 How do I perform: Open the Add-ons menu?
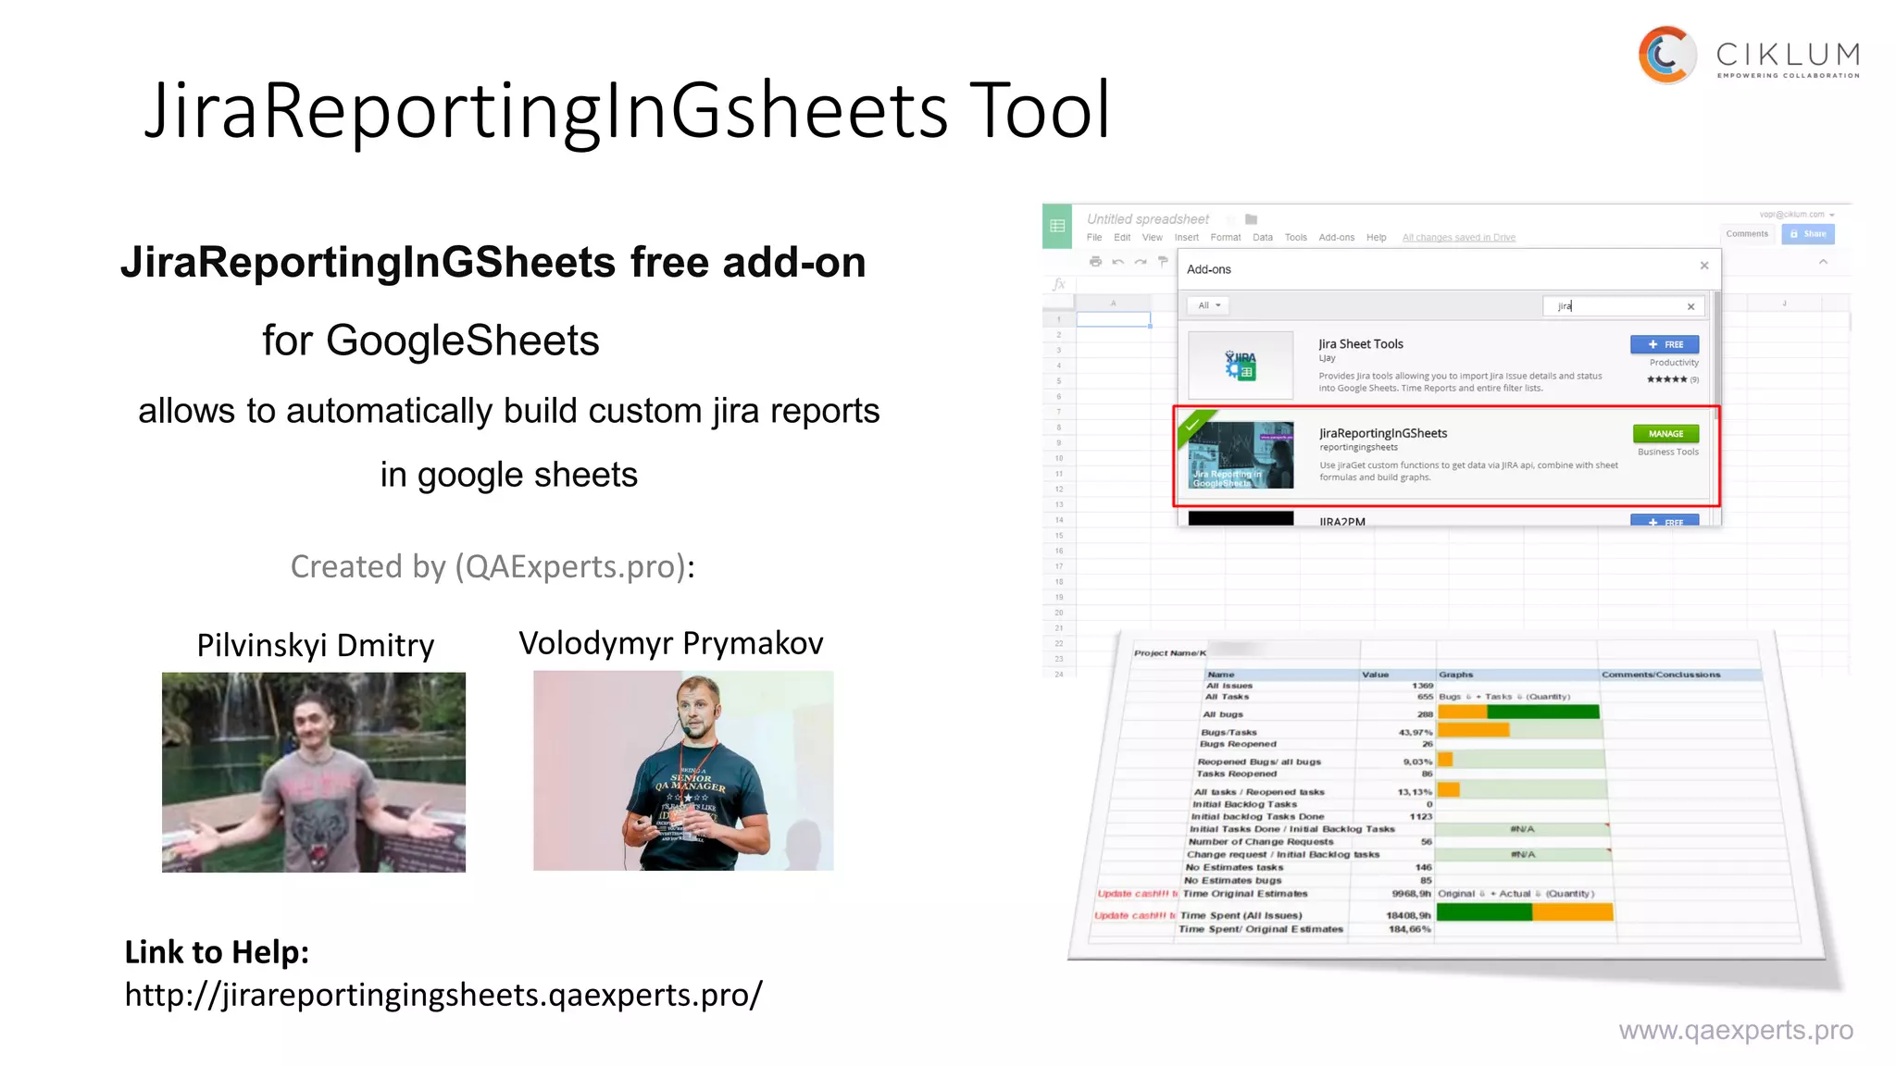(1336, 238)
